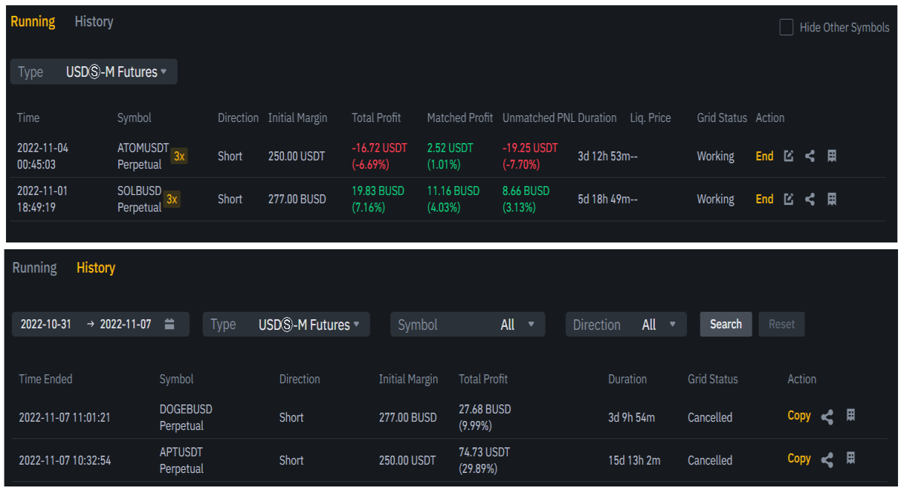View details icon for APTUSDT history
Image resolution: width=904 pixels, height=494 pixels.
point(851,459)
